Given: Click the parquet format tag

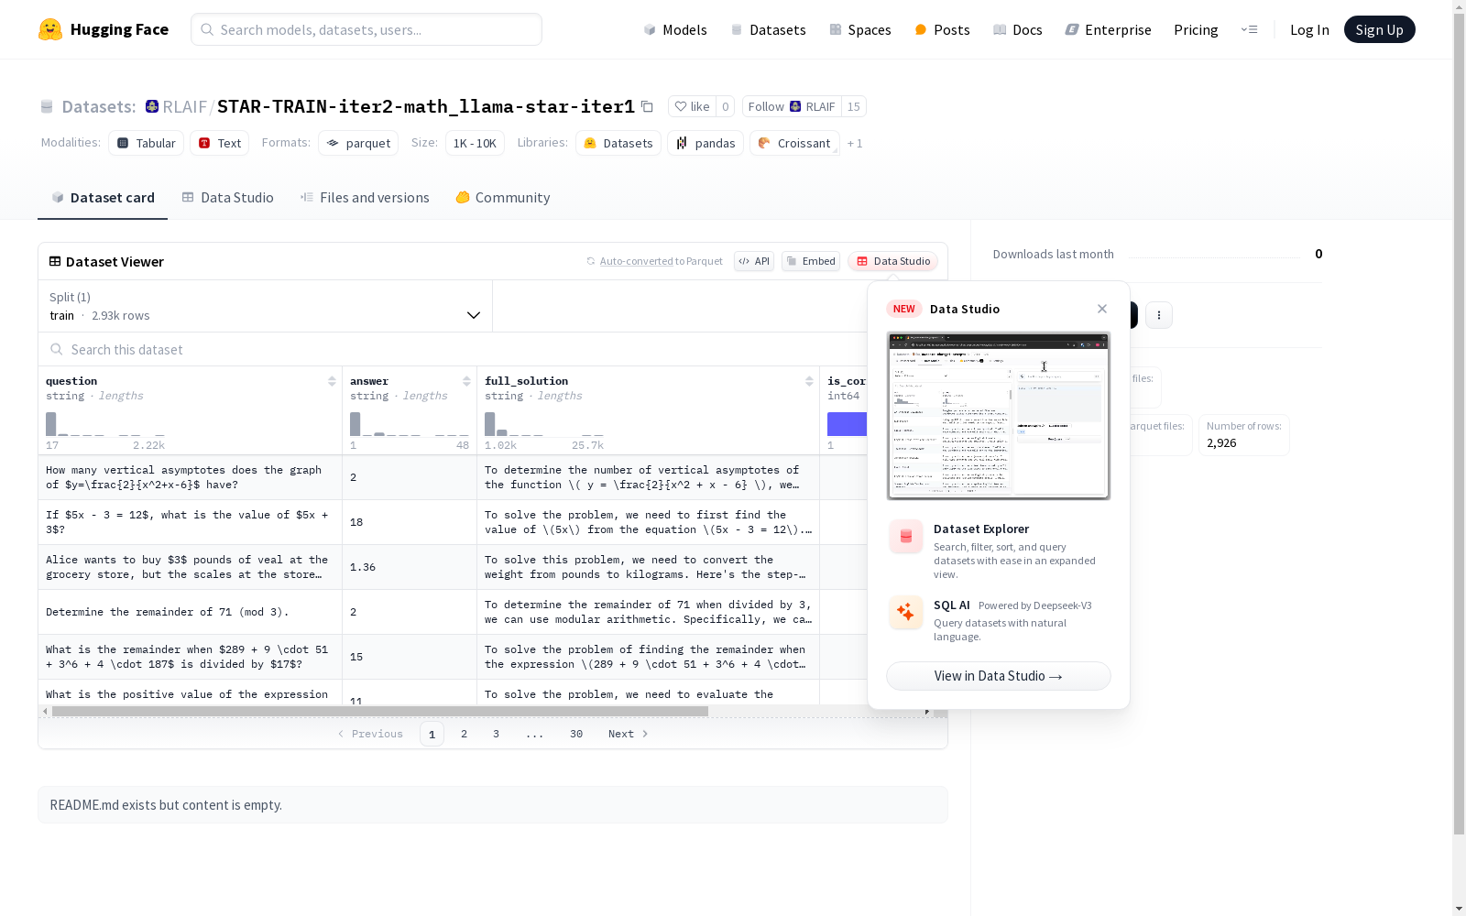Looking at the screenshot, I should point(358,143).
